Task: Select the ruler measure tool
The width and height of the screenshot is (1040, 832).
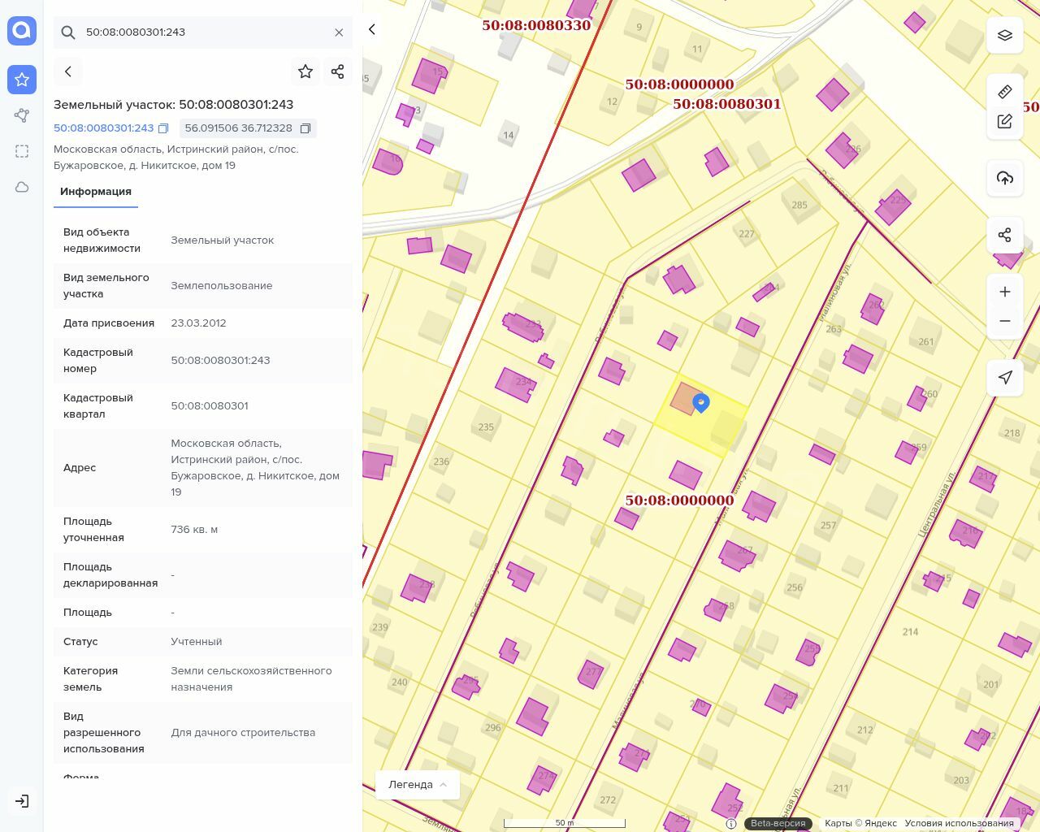Action: pos(1005,92)
